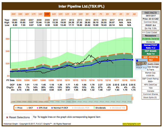Viewport: 163px width, 128px height.
Task: Open the 8Y range tab
Action: coord(94,14)
